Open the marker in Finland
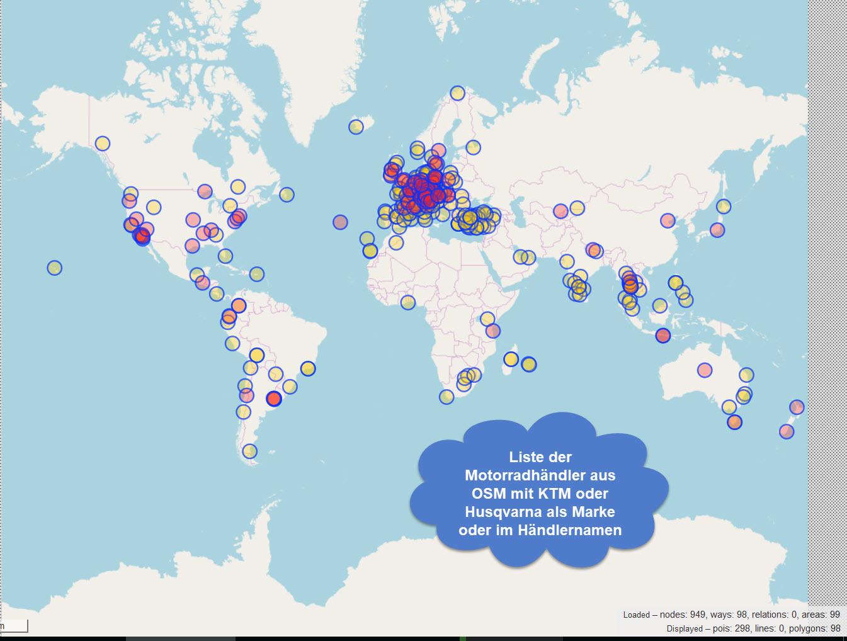 [474, 147]
